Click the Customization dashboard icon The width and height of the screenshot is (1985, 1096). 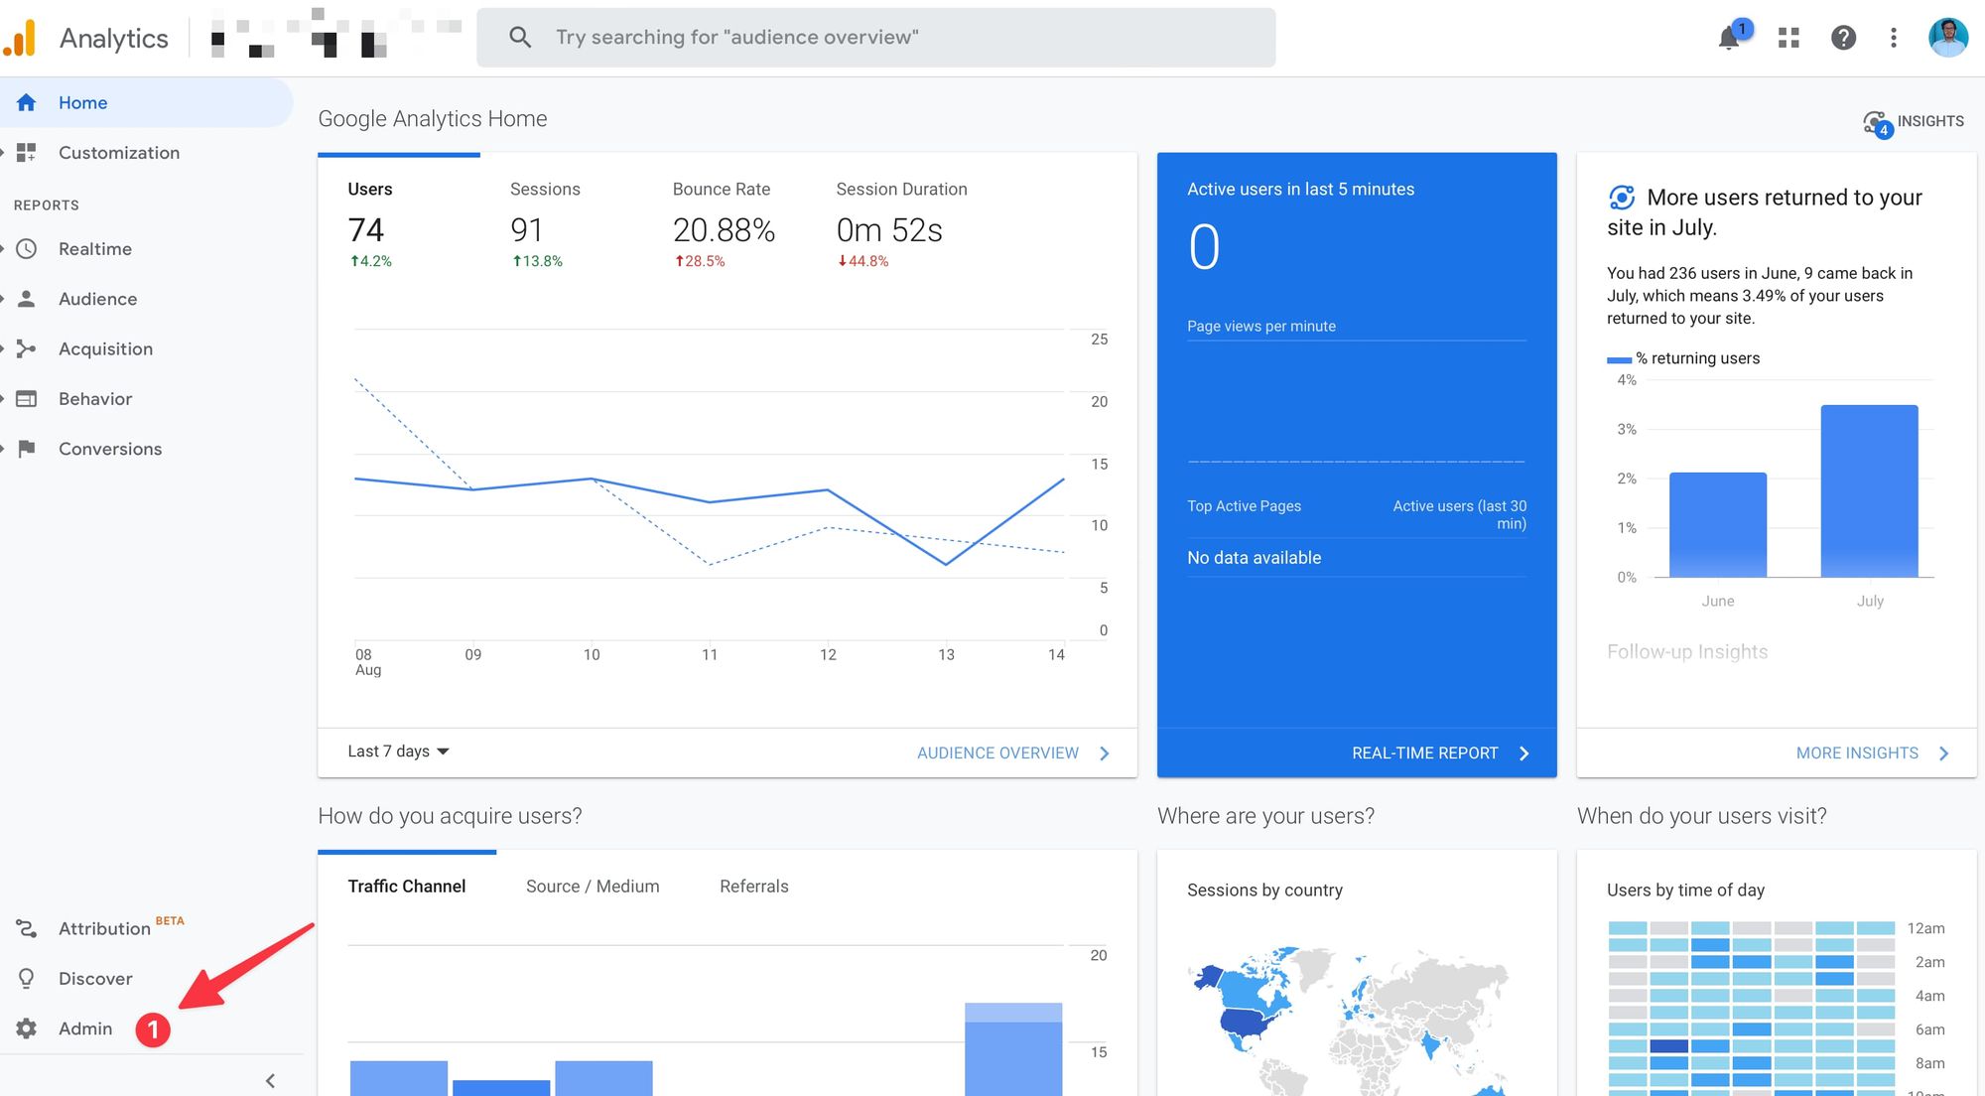pos(27,152)
